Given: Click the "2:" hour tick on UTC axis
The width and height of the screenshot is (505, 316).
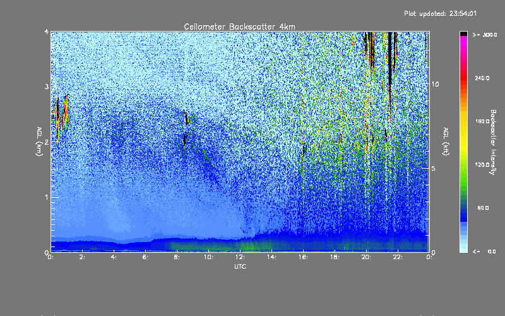Looking at the screenshot, I should 83,257.
